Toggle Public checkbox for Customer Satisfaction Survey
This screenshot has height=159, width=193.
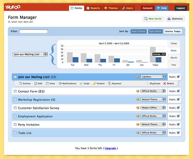[x=178, y=108]
